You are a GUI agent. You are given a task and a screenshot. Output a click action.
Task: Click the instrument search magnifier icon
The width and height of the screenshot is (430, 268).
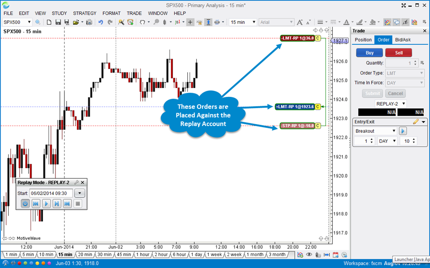(x=38, y=22)
